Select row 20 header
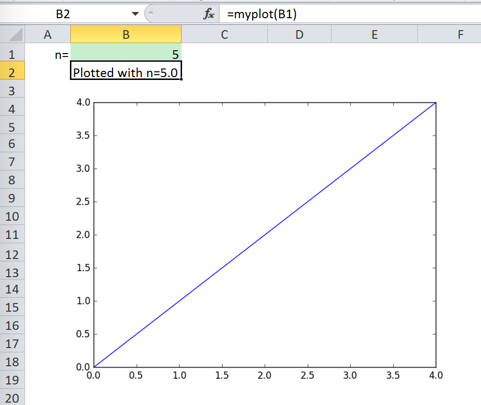 tap(12, 398)
